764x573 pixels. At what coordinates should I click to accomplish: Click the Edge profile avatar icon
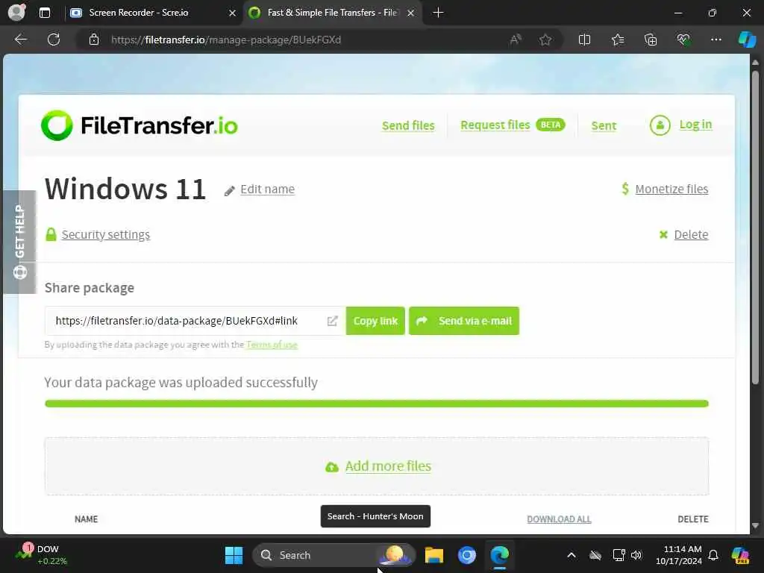pyautogui.click(x=16, y=12)
